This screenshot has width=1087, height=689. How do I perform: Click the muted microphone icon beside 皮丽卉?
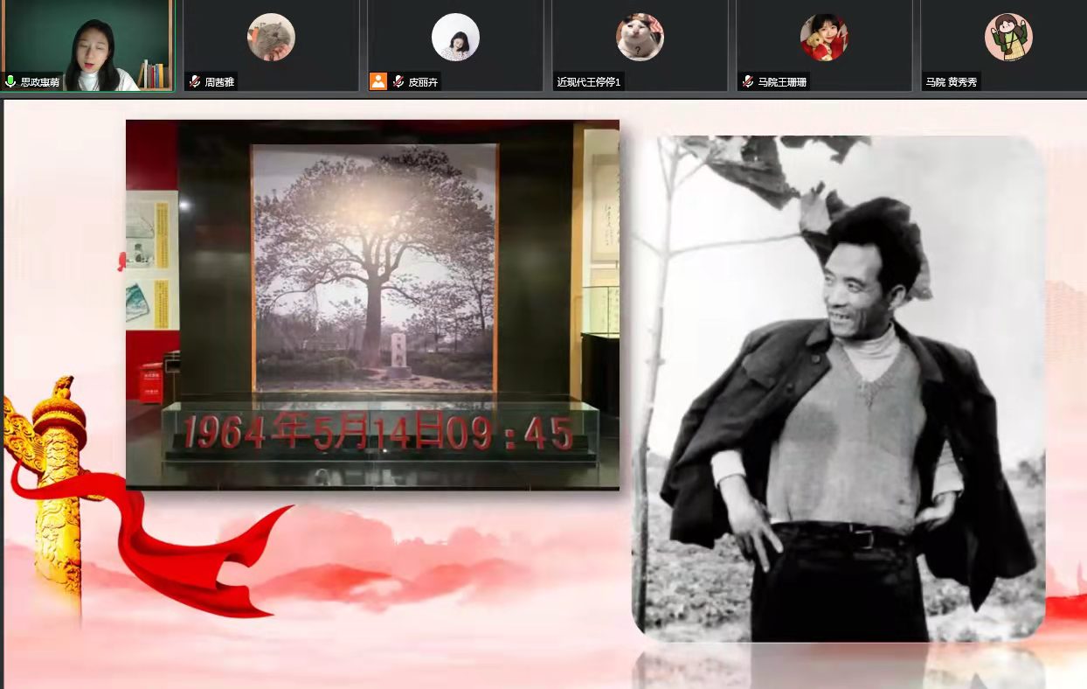click(x=398, y=81)
